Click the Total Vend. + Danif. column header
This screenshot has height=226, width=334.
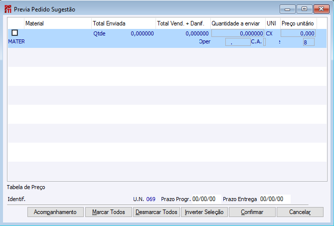coord(183,23)
